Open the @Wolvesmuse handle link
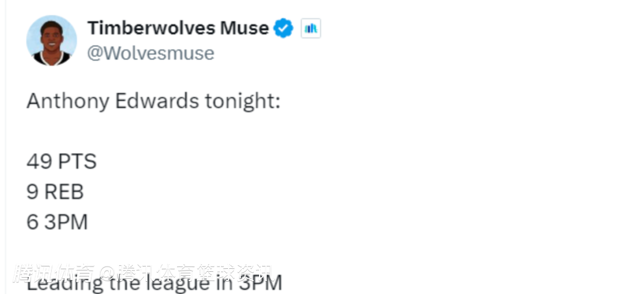633x294 pixels. [151, 53]
